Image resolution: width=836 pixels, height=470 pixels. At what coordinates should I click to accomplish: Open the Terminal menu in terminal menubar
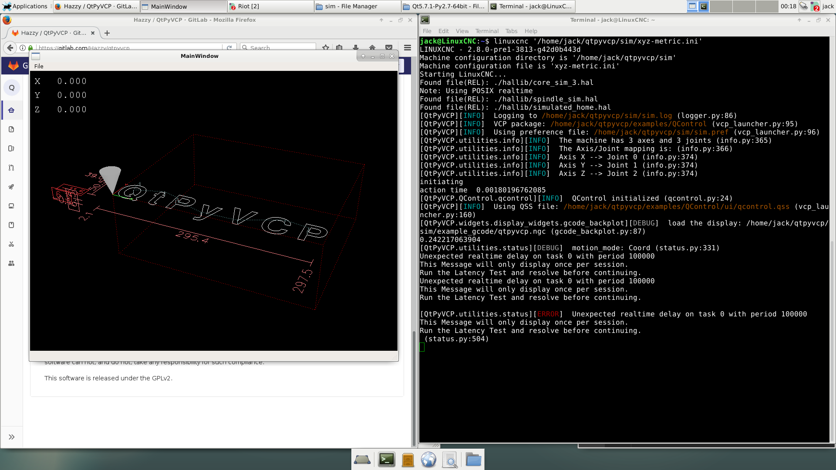[x=487, y=31]
